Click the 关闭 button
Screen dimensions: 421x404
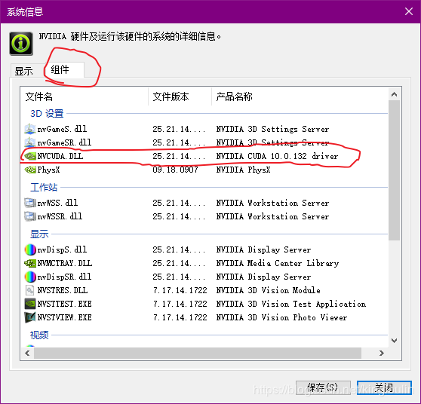coord(384,387)
